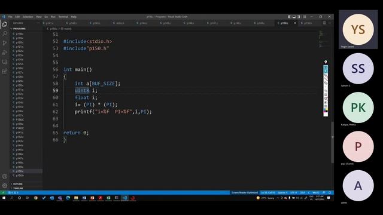Click the feedback icon in status bar
The height and width of the screenshot is (215, 383).
(x=324, y=192)
